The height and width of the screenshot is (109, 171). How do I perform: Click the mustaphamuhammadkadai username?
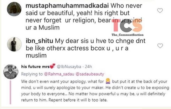click(x=67, y=6)
